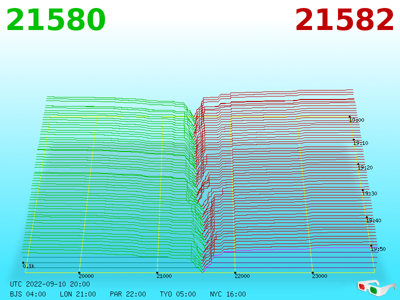
Task: Click the 21000 price axis label
Action: [164, 276]
